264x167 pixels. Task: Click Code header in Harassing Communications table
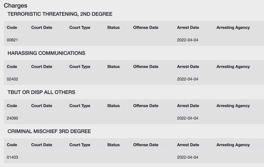point(12,67)
